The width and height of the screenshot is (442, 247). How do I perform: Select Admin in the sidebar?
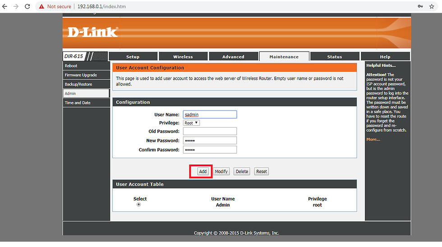86,93
